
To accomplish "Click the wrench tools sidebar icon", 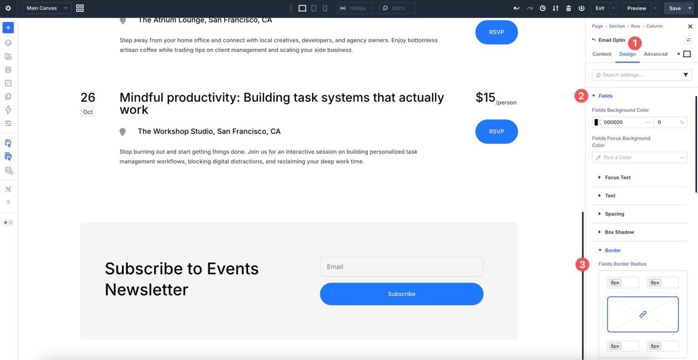I will click(x=8, y=189).
